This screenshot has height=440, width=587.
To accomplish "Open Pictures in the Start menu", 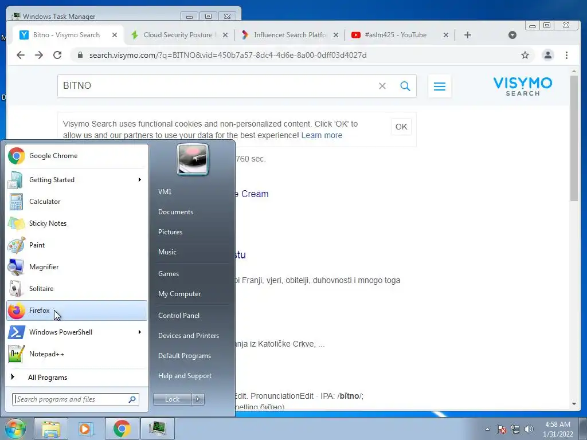I will 170,232.
